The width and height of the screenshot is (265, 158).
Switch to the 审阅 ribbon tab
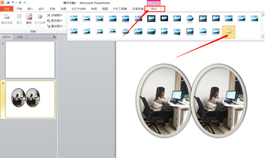94,9
